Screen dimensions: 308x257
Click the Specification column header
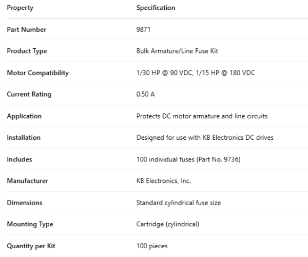point(156,8)
